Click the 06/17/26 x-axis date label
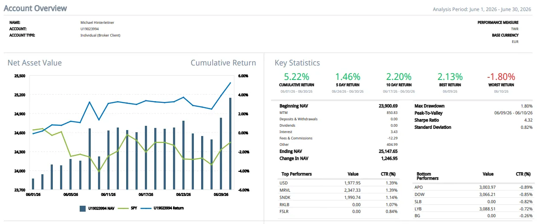Viewport: 542px width, 224px height. [146, 195]
